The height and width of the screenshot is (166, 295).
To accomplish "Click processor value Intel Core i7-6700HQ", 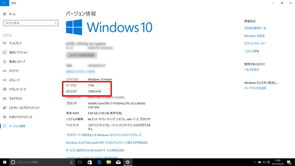I will [116, 105].
